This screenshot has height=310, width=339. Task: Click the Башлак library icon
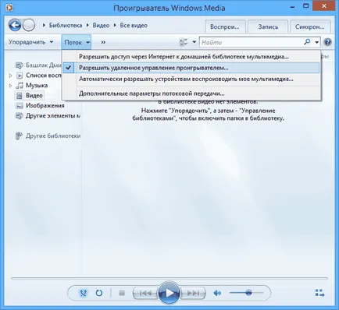(20, 65)
